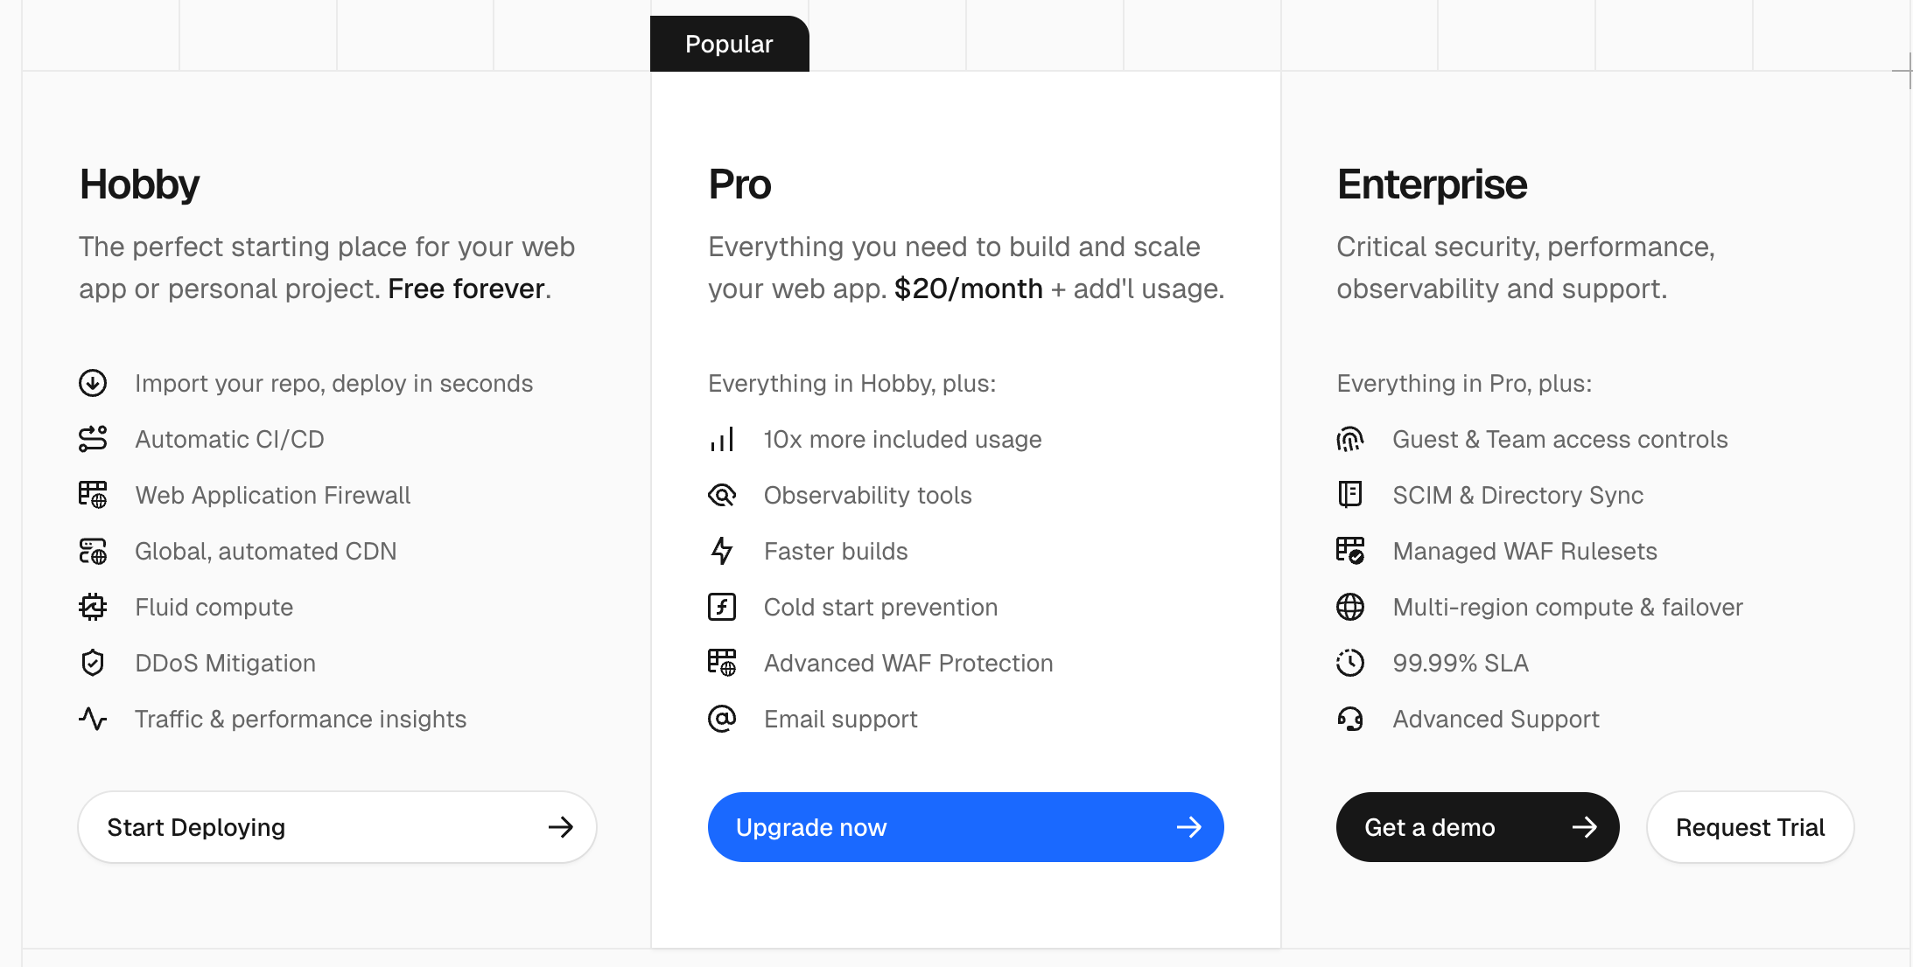Click the Multi-region compute globe icon
Image resolution: width=1913 pixels, height=967 pixels.
(x=1350, y=607)
